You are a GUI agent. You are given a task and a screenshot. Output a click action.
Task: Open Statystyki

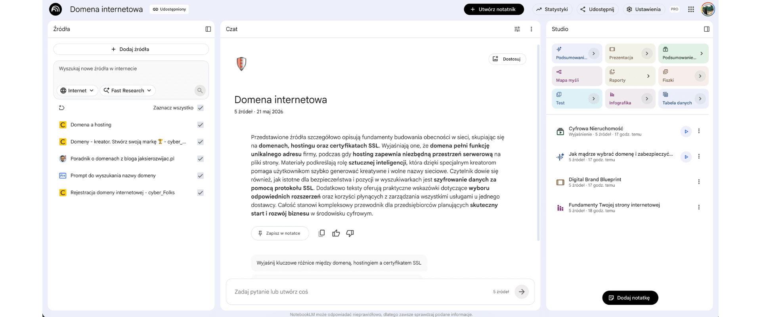(552, 9)
